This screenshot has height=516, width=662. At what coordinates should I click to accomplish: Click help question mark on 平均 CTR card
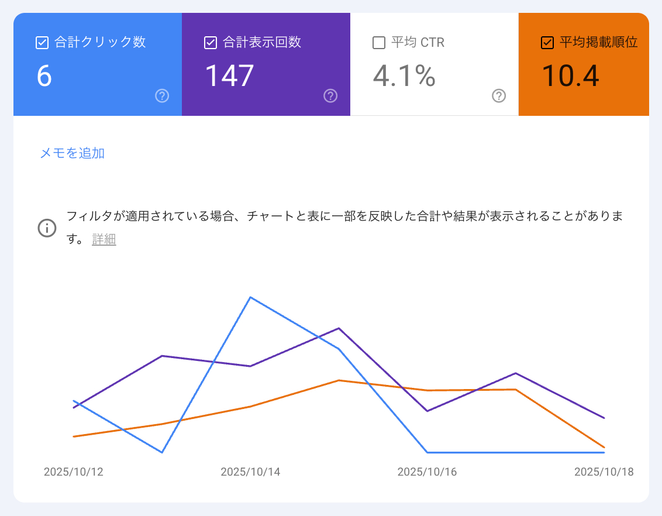(x=498, y=96)
